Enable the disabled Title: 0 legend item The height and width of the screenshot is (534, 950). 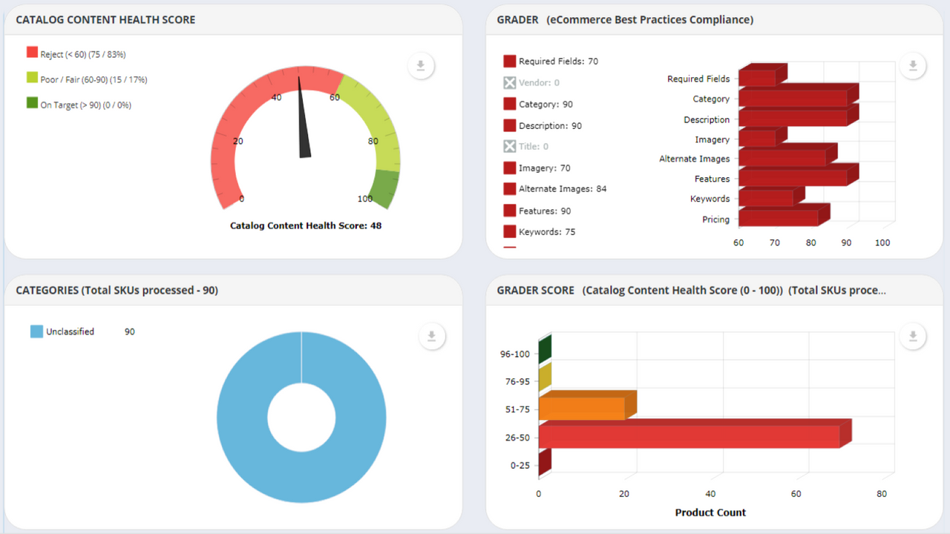pyautogui.click(x=526, y=146)
